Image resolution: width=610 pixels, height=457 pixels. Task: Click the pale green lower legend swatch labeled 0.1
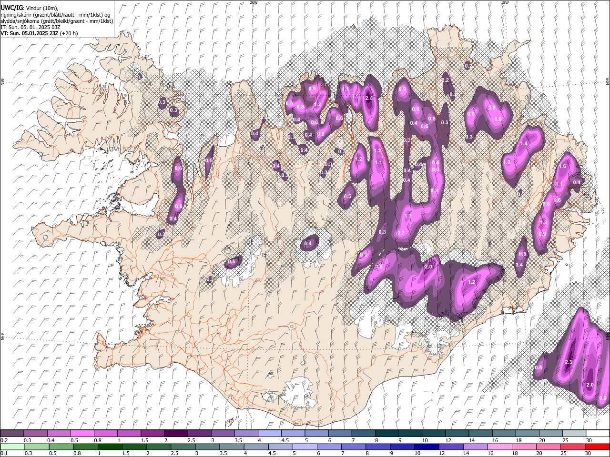pyautogui.click(x=12, y=447)
